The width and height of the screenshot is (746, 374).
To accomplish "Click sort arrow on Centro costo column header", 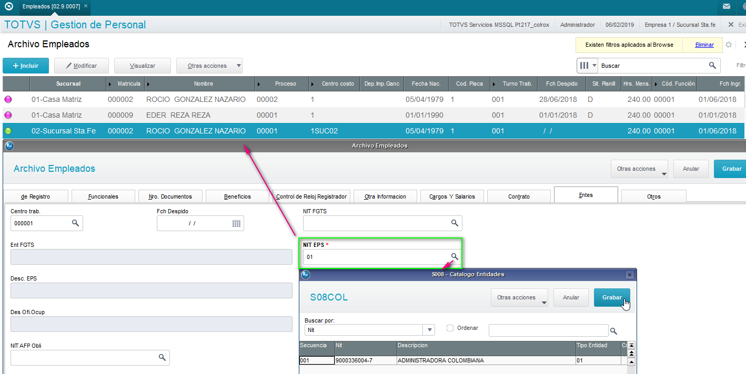I will click(x=312, y=84).
